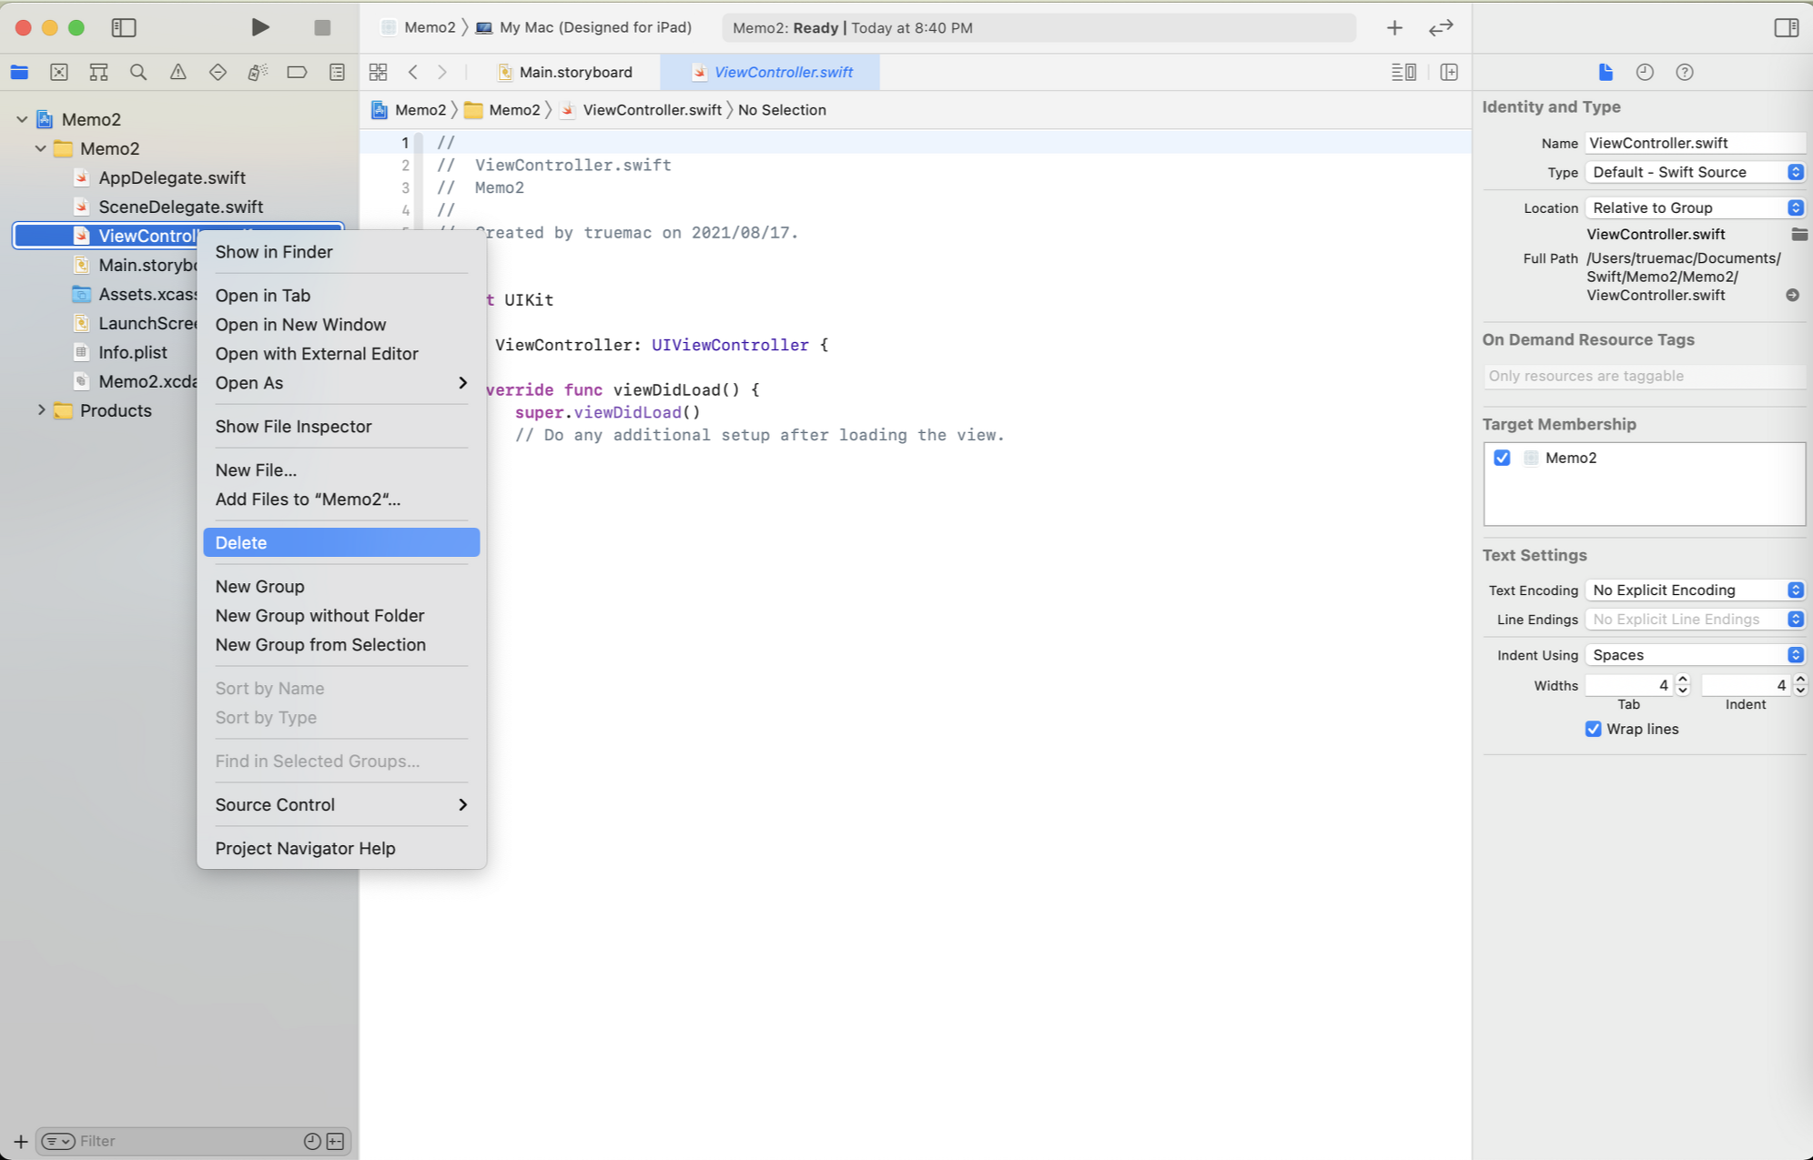The image size is (1813, 1160).
Task: Toggle the left navigator sidebar button
Action: coord(124,27)
